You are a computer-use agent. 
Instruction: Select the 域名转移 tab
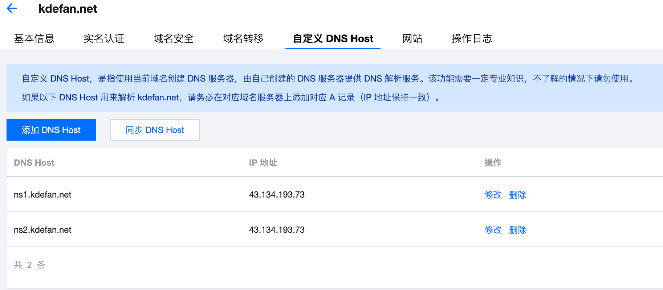pos(243,38)
